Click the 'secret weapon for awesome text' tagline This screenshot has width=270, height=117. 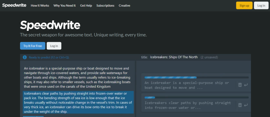tap(83, 35)
